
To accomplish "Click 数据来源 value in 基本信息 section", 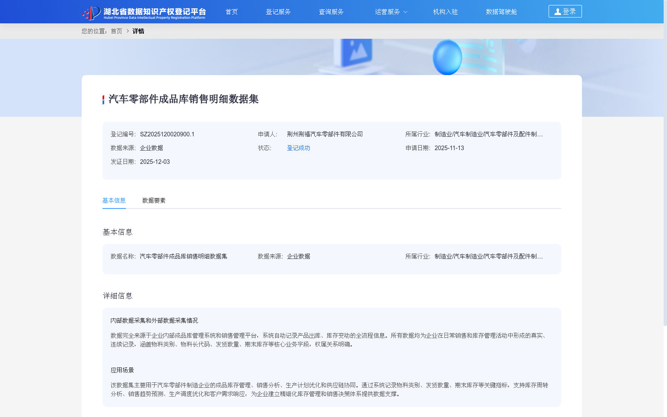I will [x=298, y=256].
